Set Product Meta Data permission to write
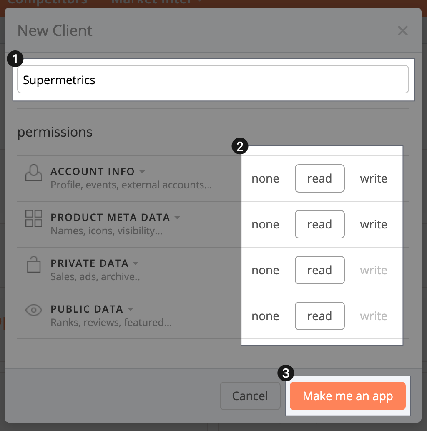 (x=373, y=225)
